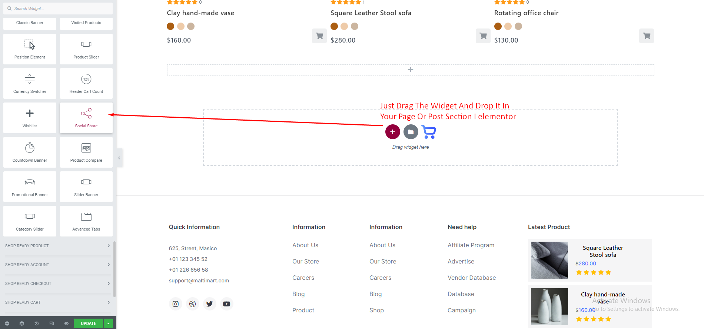Click the green Update button
Image resolution: width=704 pixels, height=329 pixels.
[88, 323]
